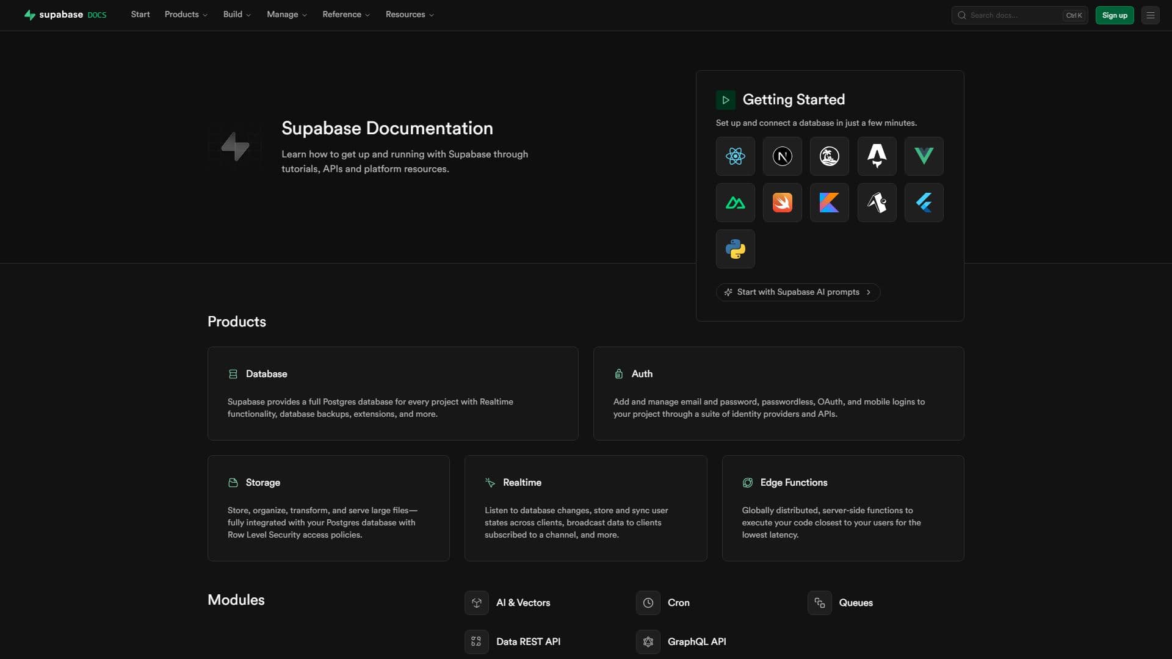Viewport: 1172px width, 659px height.
Task: Click 'Set up and connect a database' text
Action: (816, 123)
